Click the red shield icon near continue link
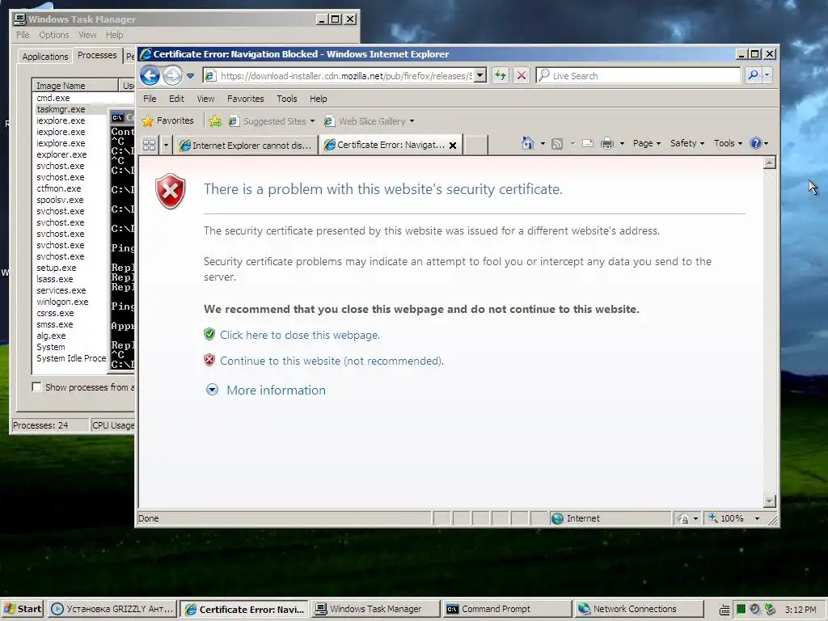 [209, 360]
